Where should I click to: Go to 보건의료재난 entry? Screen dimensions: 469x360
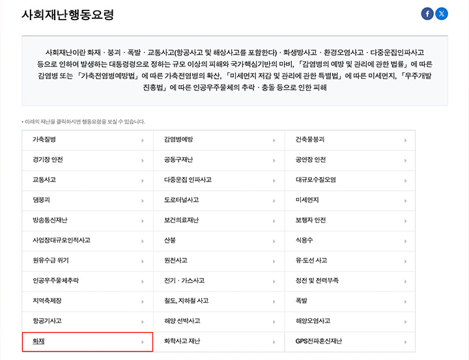pyautogui.click(x=219, y=221)
